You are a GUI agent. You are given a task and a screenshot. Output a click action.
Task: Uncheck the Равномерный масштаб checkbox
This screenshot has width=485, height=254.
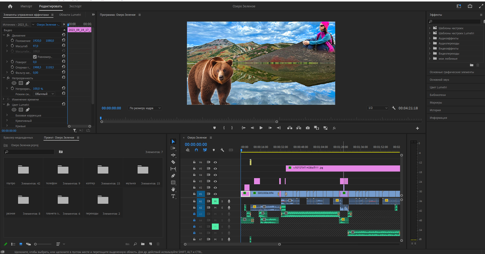35,57
